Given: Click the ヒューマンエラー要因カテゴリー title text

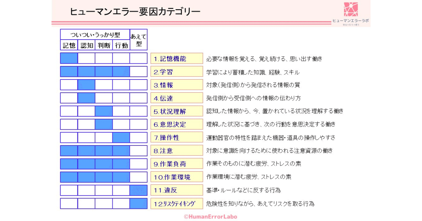Looking at the screenshot, I should pos(135,12).
